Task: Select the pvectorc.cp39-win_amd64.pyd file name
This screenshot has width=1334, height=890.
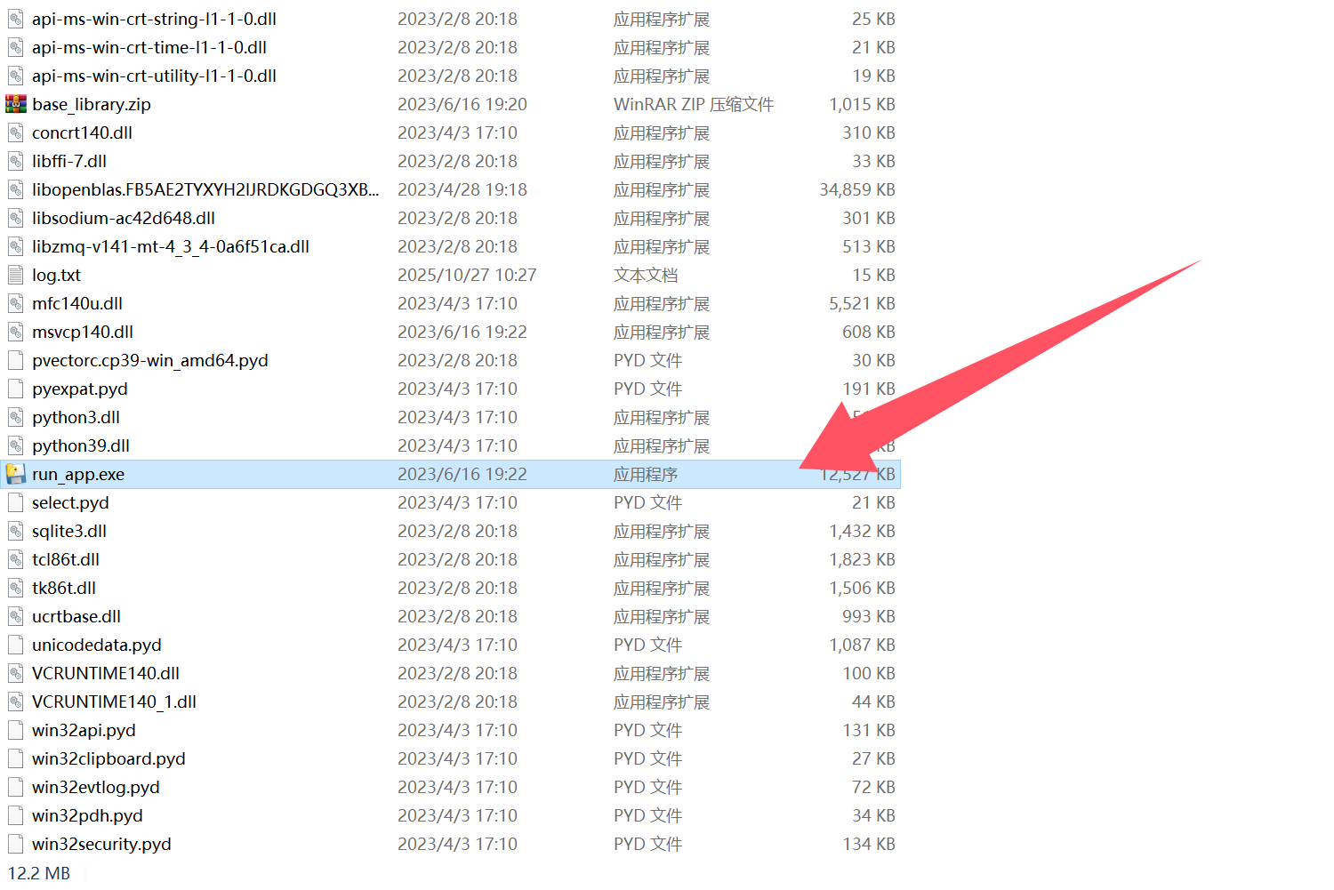Action: point(150,360)
